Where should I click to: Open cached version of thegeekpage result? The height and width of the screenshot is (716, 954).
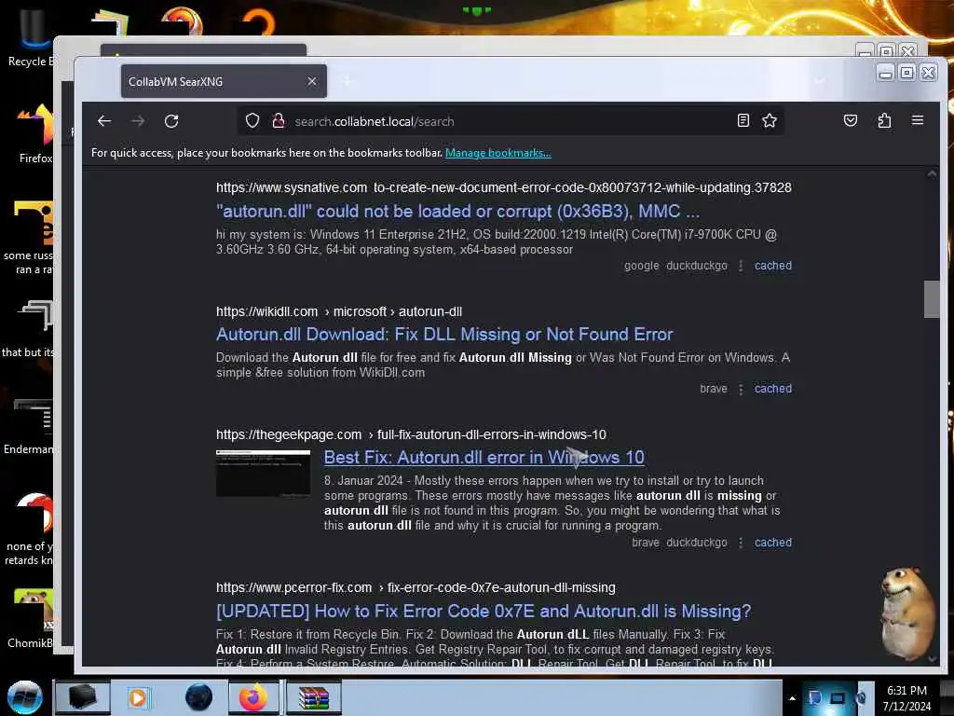pyautogui.click(x=772, y=543)
